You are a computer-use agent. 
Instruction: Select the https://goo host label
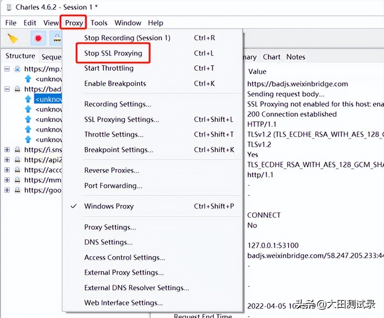click(x=43, y=190)
